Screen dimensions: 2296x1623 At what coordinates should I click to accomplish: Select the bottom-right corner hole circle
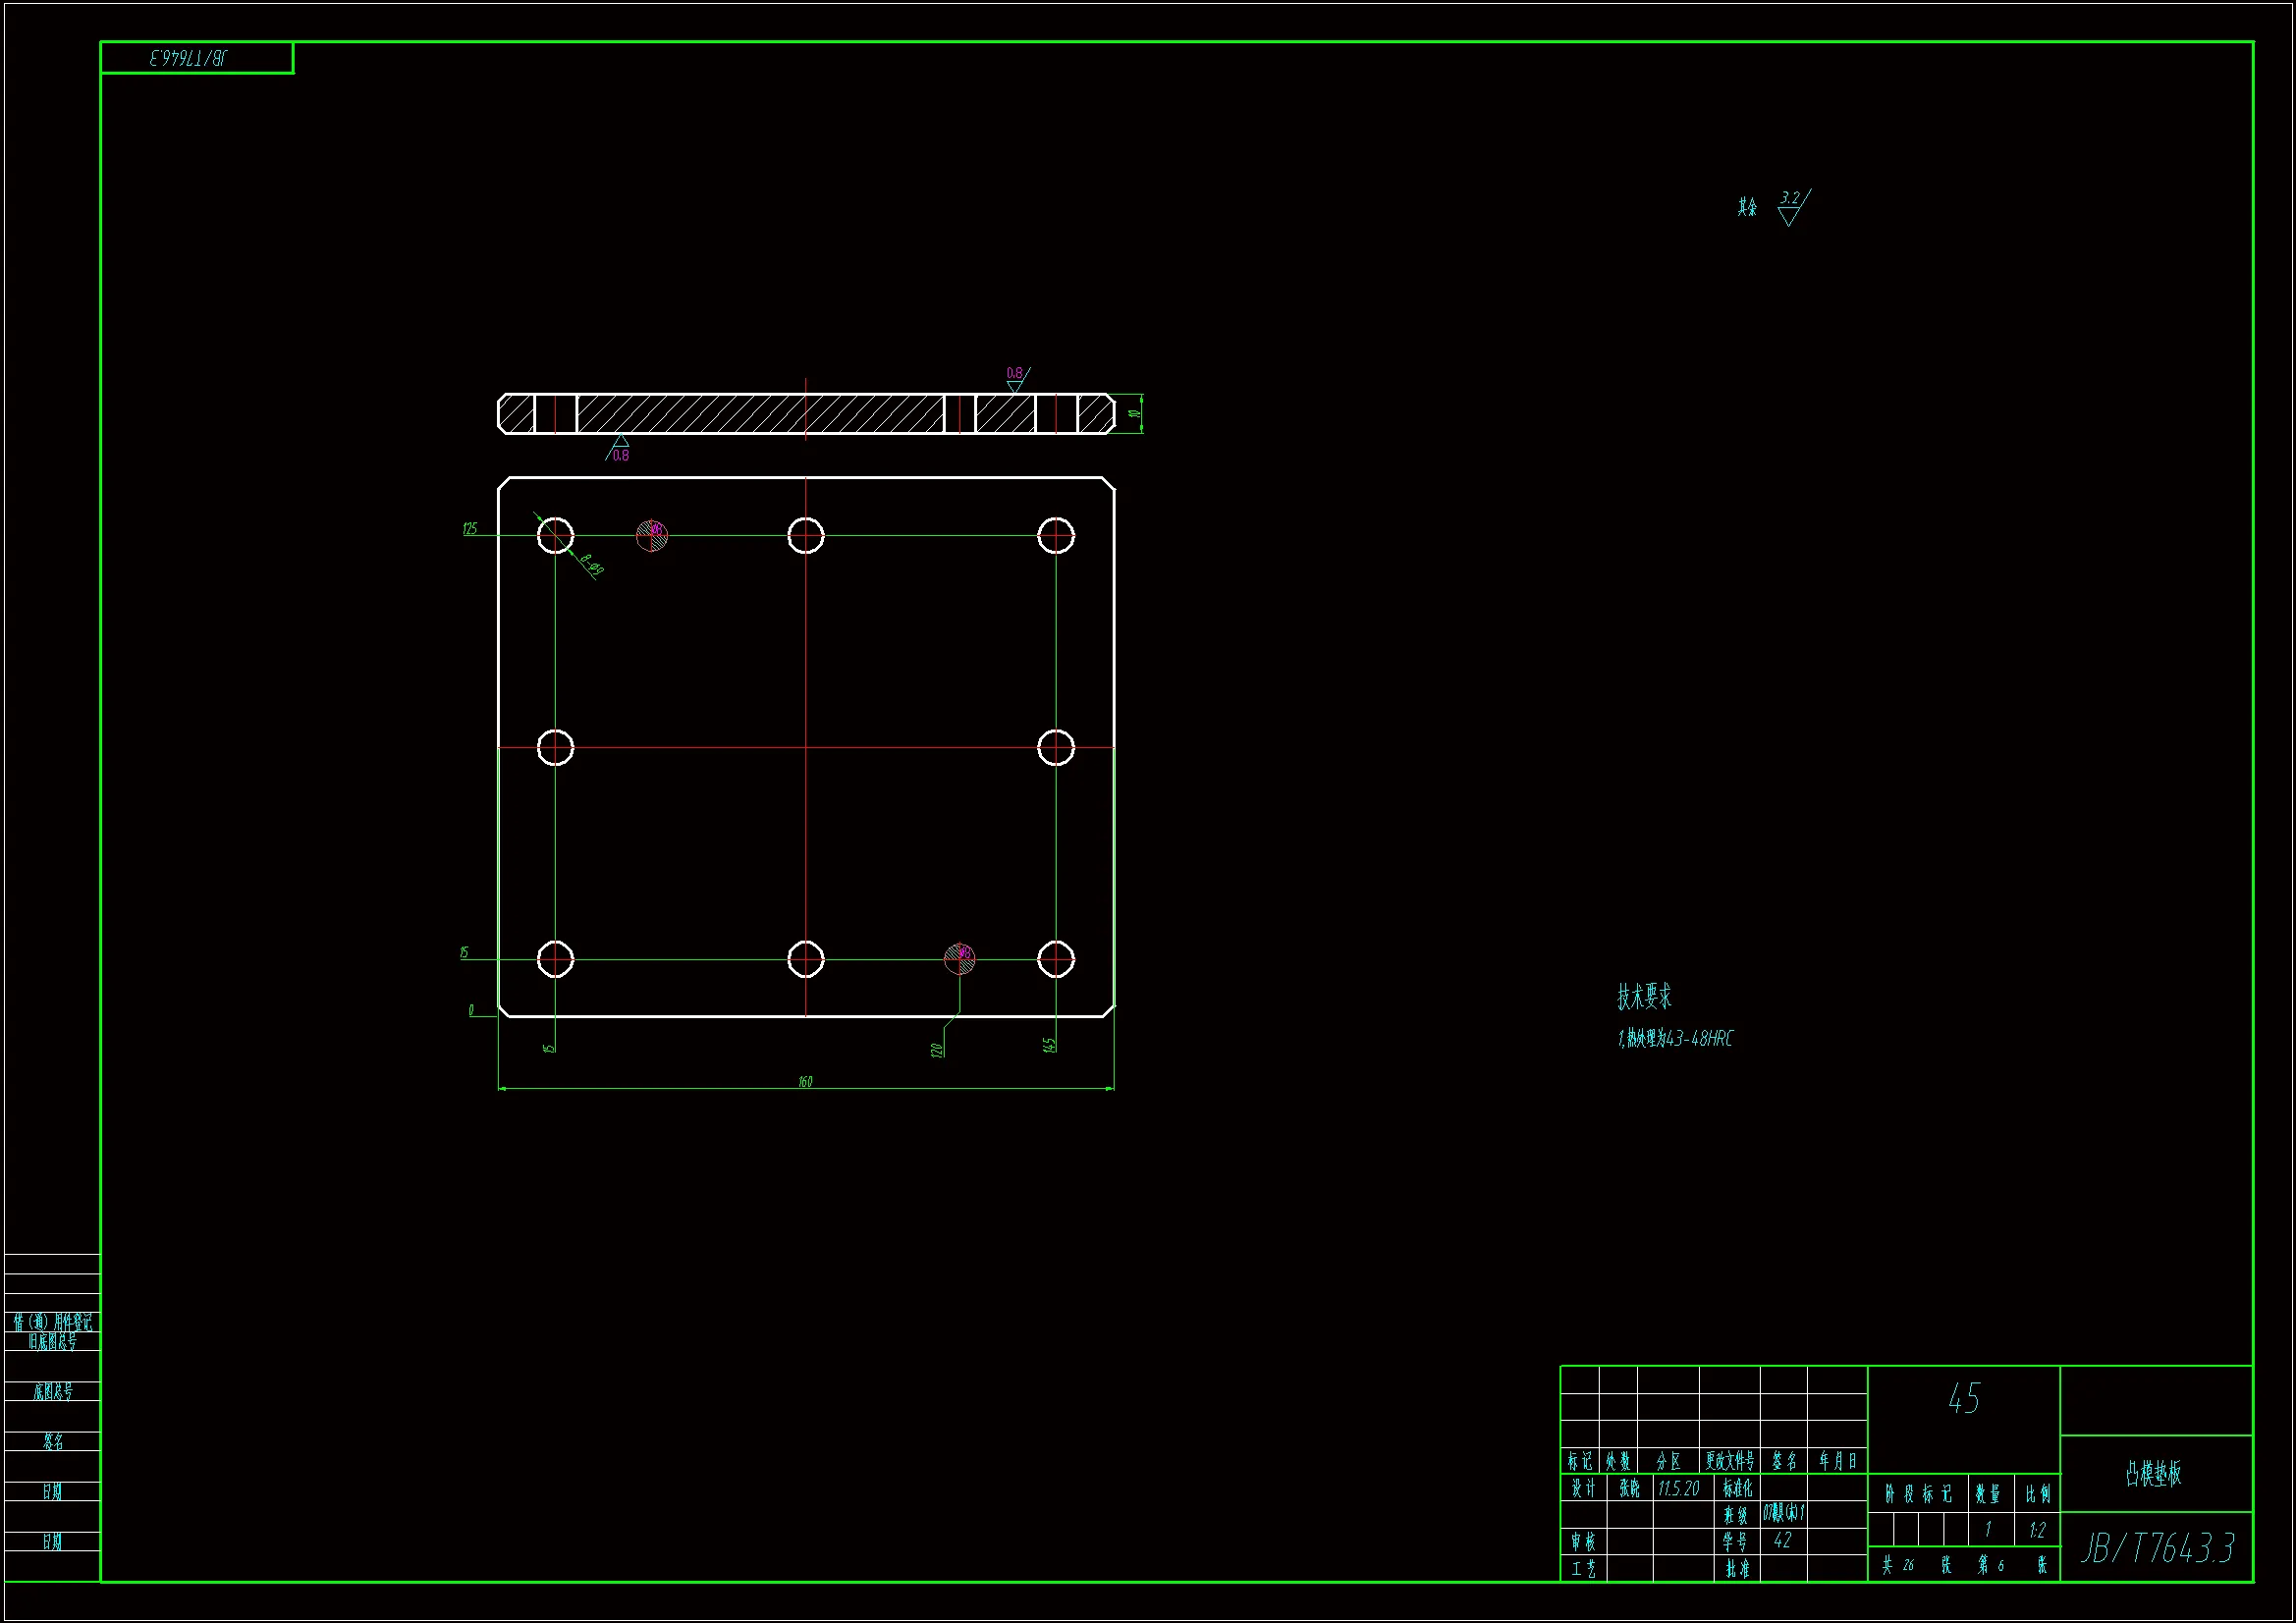point(1056,959)
